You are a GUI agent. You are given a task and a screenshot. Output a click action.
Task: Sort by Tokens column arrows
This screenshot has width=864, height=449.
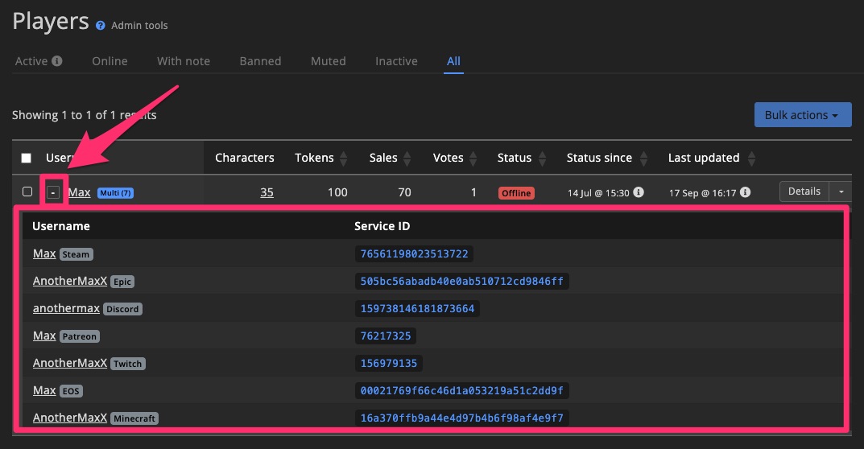(344, 159)
